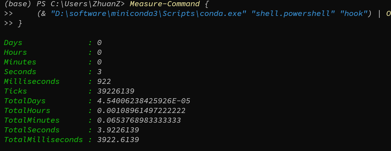This screenshot has height=151, width=391.
Task: Click the Seconds value 3
Action: tap(99, 72)
